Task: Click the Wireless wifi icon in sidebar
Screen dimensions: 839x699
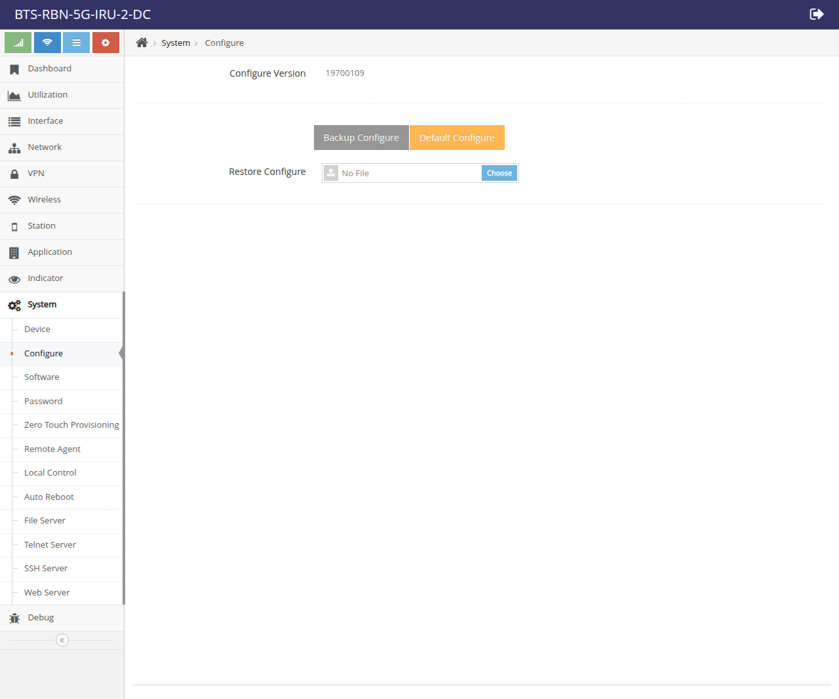Action: 14,200
